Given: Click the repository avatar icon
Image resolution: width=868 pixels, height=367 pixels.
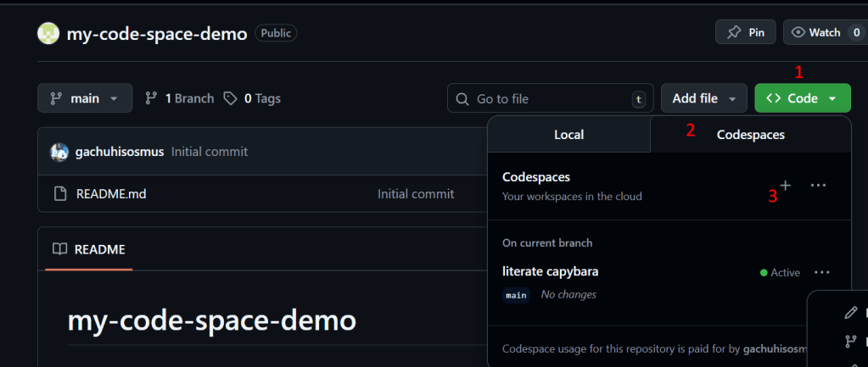Looking at the screenshot, I should (x=48, y=33).
